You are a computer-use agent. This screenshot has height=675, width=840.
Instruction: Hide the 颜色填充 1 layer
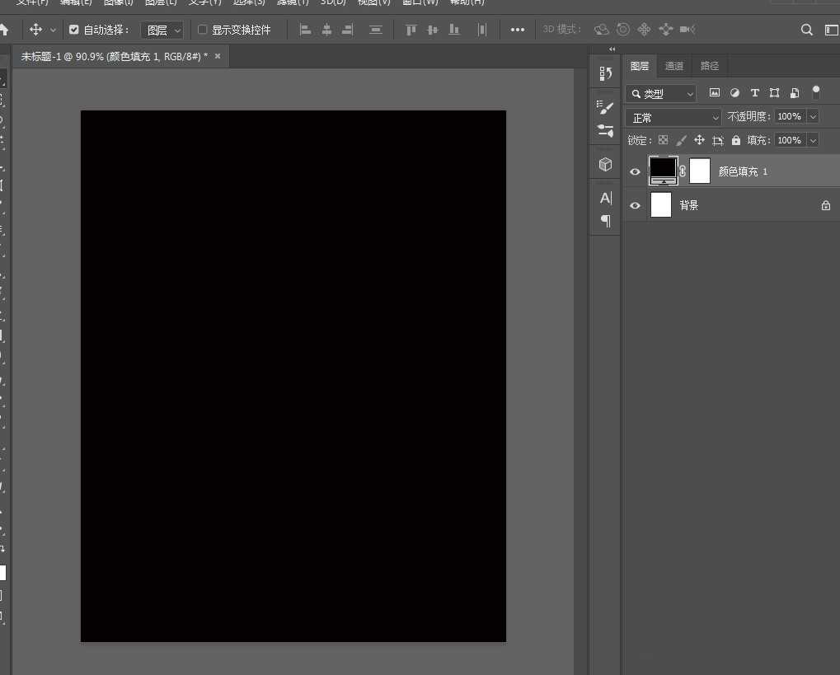click(x=635, y=171)
